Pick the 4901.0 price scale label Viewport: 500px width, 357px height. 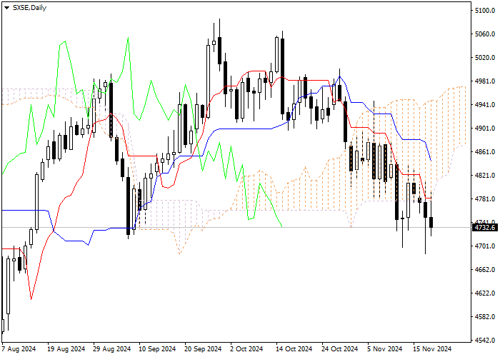coord(485,129)
